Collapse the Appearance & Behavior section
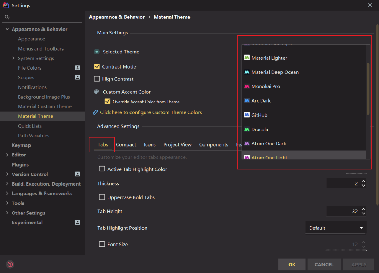Screen dimensions: 379x273 7,29
